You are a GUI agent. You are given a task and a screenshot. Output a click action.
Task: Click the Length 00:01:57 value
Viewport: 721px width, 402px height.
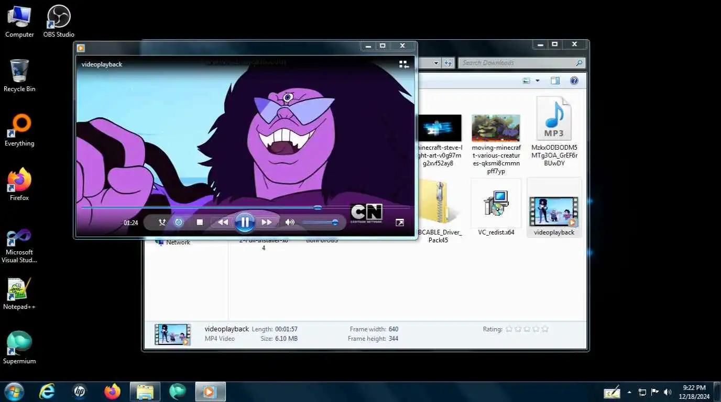[x=286, y=329]
